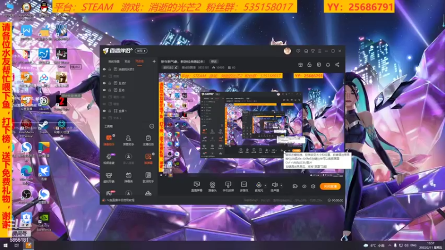Click the gift box icon above preview
Image resolution: width=445 pixels, height=250 pixels.
point(300,64)
